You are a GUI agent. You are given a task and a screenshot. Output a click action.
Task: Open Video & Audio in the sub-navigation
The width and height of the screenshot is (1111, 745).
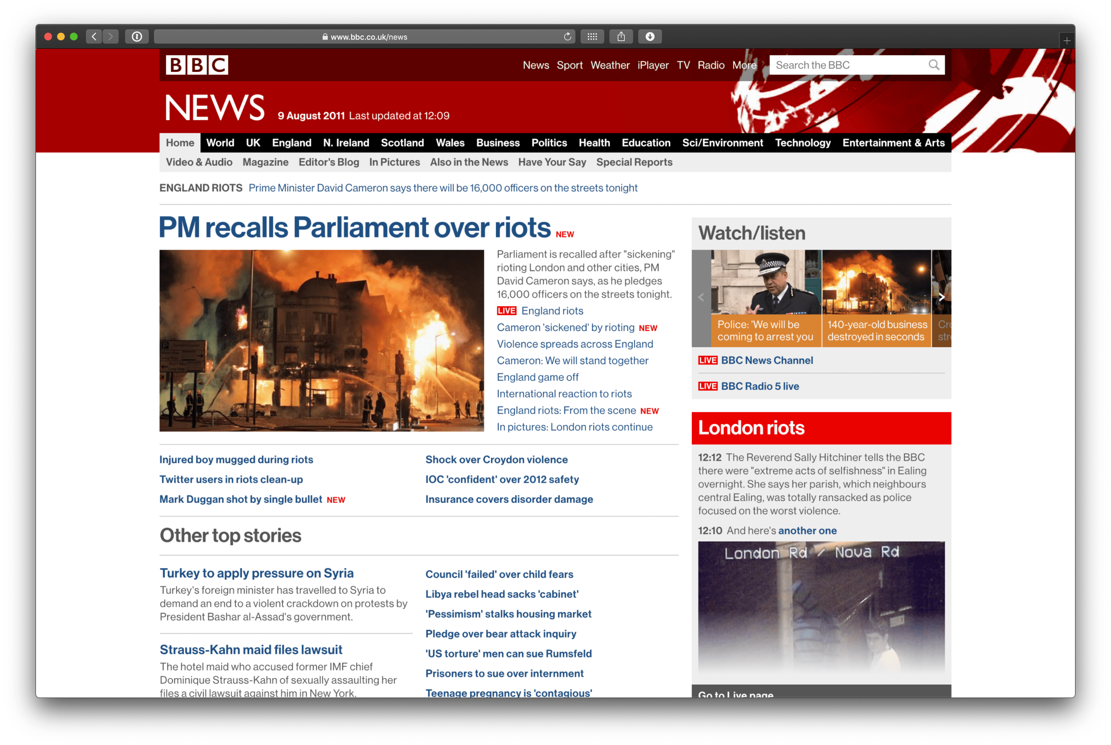click(x=199, y=162)
